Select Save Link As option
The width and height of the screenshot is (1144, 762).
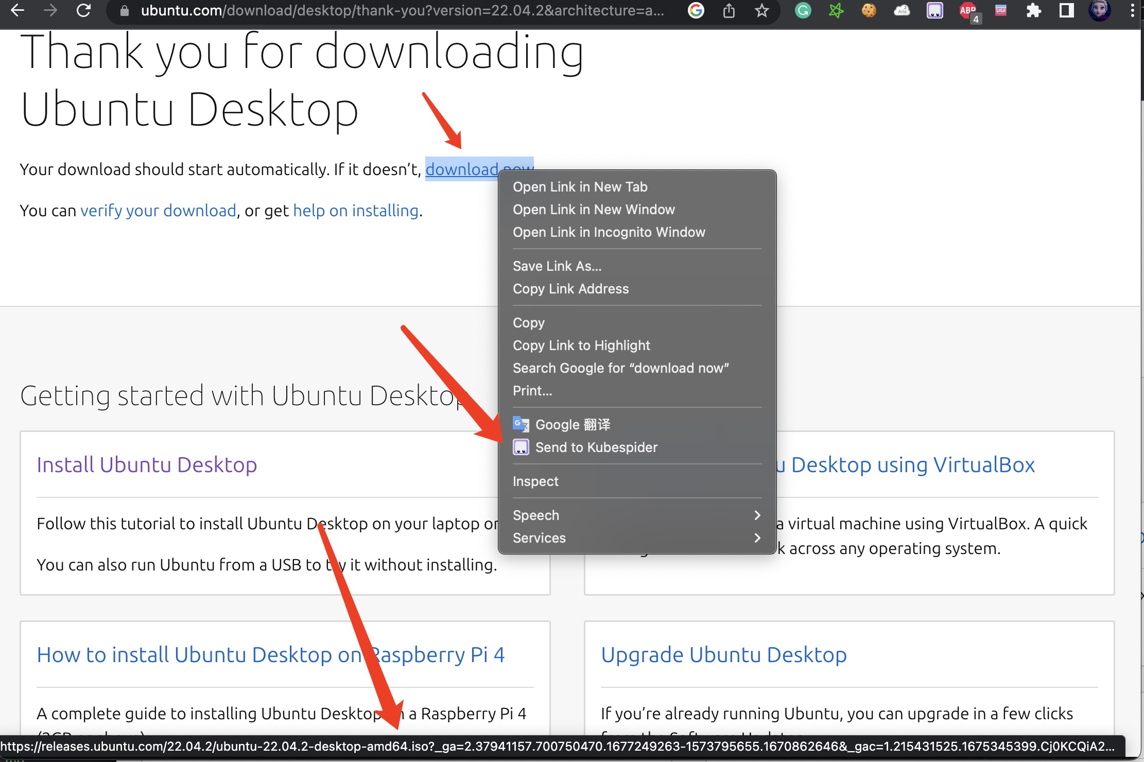point(557,266)
